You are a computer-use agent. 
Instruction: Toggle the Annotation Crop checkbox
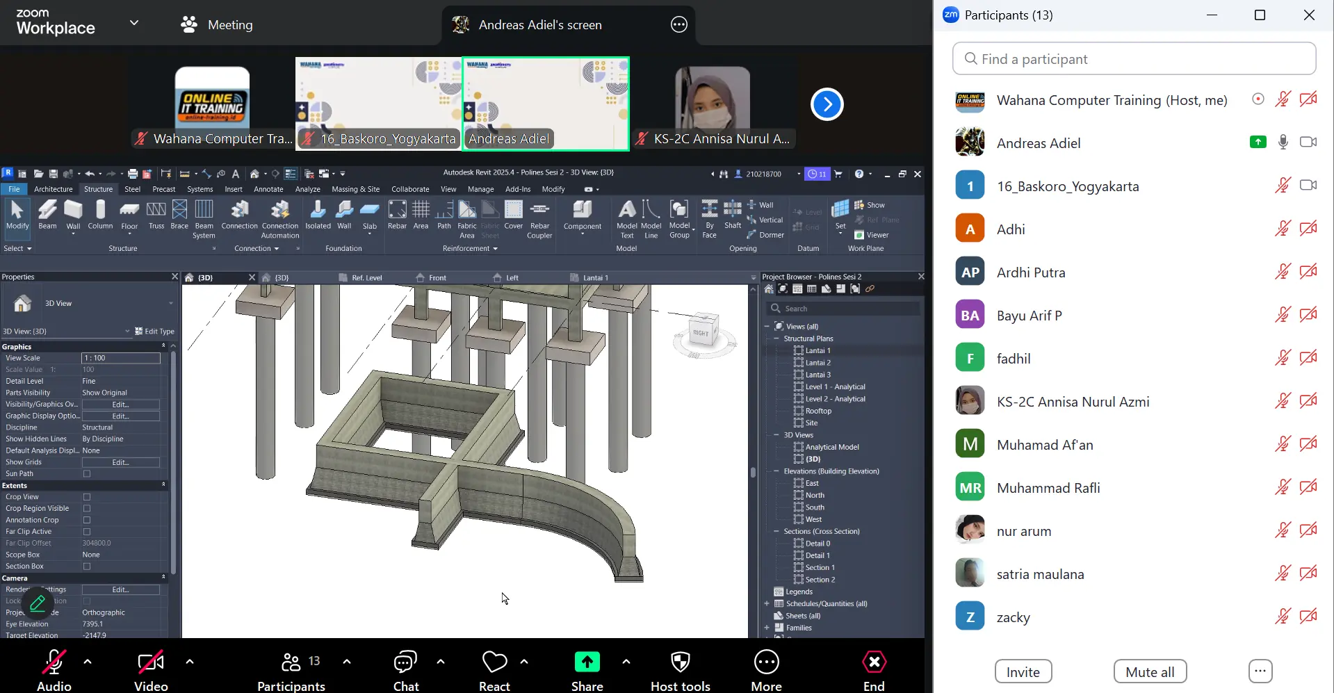pos(87,520)
